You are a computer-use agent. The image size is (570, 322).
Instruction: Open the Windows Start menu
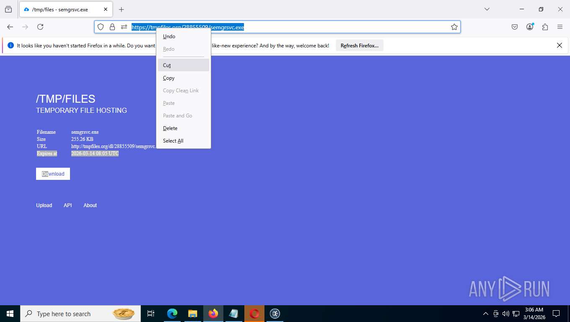pyautogui.click(x=10, y=314)
